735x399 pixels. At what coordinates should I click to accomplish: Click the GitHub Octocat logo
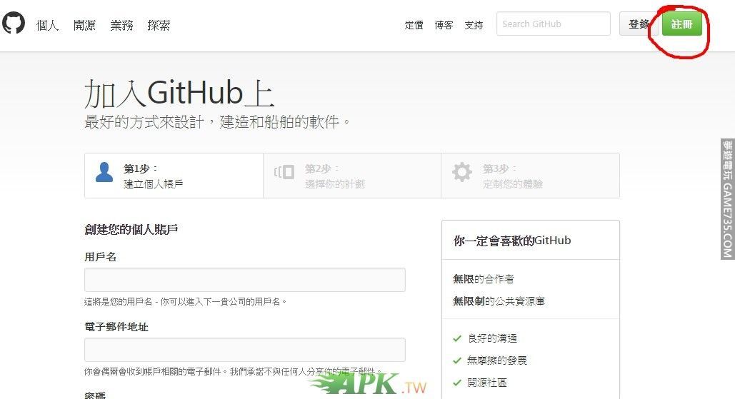tap(14, 24)
